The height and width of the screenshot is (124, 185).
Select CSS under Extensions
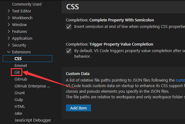click(28, 59)
